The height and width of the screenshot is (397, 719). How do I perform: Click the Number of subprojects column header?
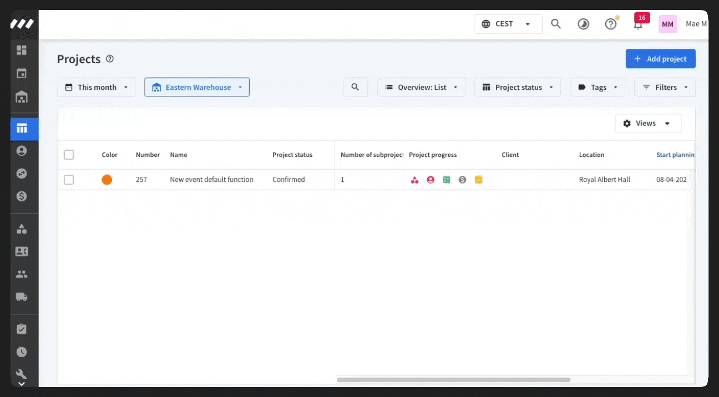tap(372, 155)
